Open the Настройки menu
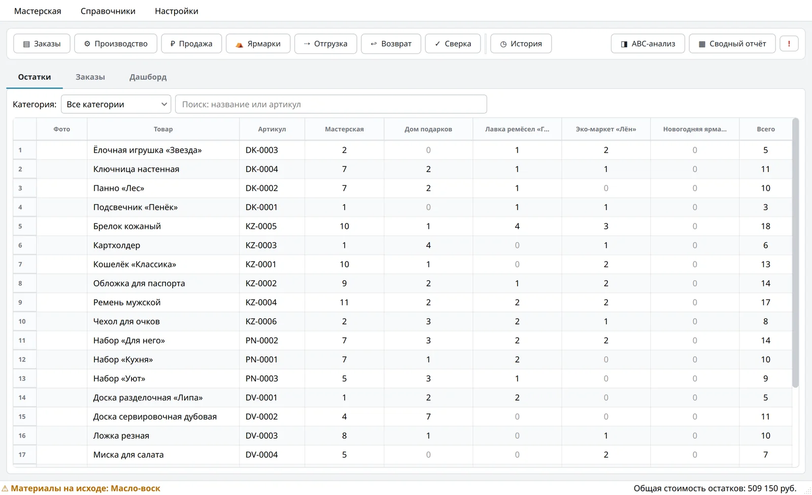Screen dimensions: 812x495 tap(177, 11)
